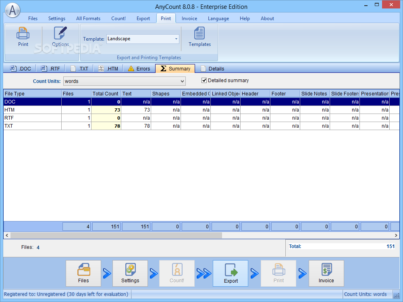403x302 pixels.
Task: Click the horizontal scrollbar thumb
Action: [x=116, y=235]
